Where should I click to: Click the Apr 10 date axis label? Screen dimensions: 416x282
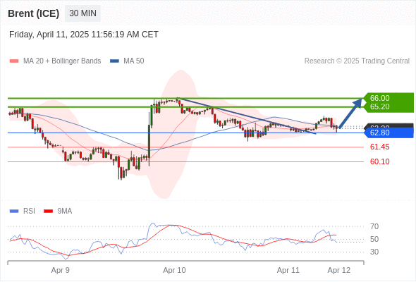point(174,270)
